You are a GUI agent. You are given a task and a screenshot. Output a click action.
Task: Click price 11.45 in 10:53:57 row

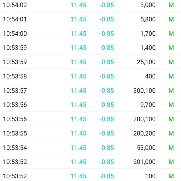[78, 91]
